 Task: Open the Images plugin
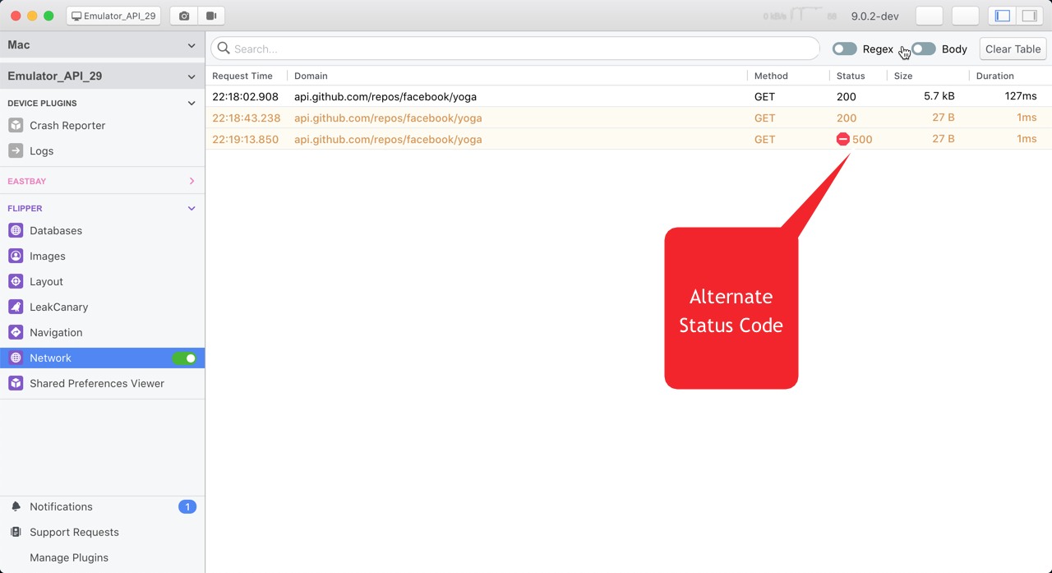tap(102, 256)
